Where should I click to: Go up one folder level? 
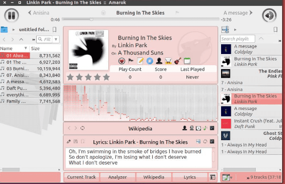(21, 39)
